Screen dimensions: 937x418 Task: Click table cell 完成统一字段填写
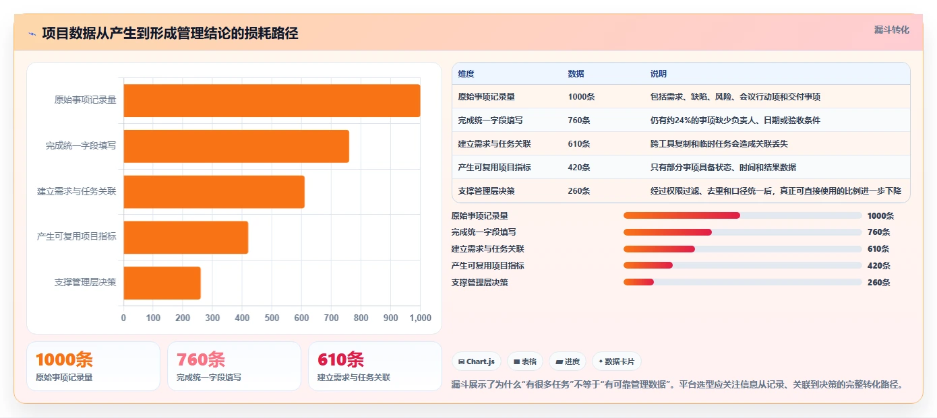click(490, 120)
